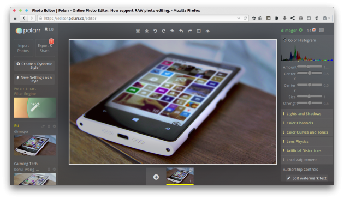Click the Smart Filter Engine magic wand
Image resolution: width=344 pixels, height=199 pixels.
pyautogui.click(x=35, y=107)
